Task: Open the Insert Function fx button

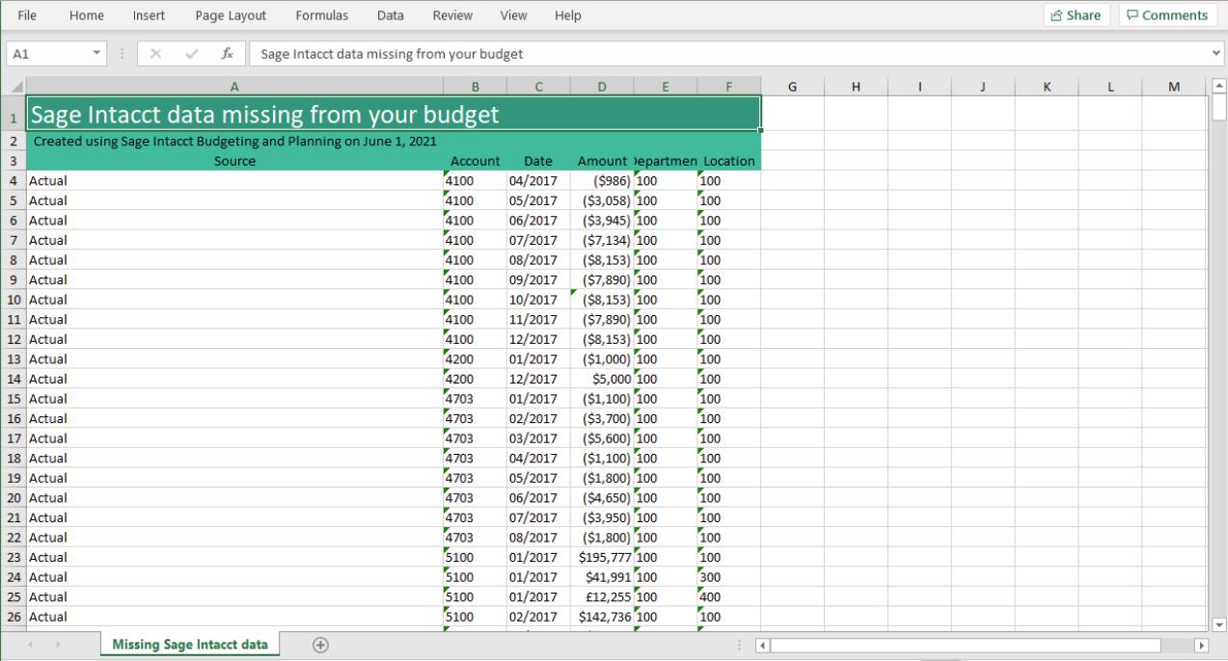Action: click(x=227, y=54)
